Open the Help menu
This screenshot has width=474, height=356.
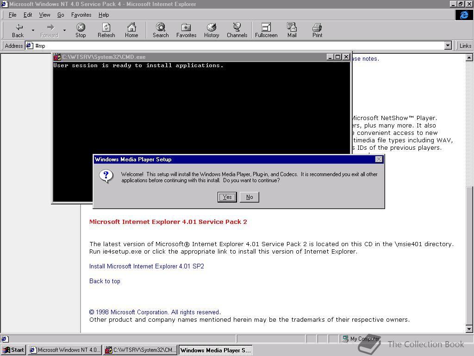(x=104, y=15)
